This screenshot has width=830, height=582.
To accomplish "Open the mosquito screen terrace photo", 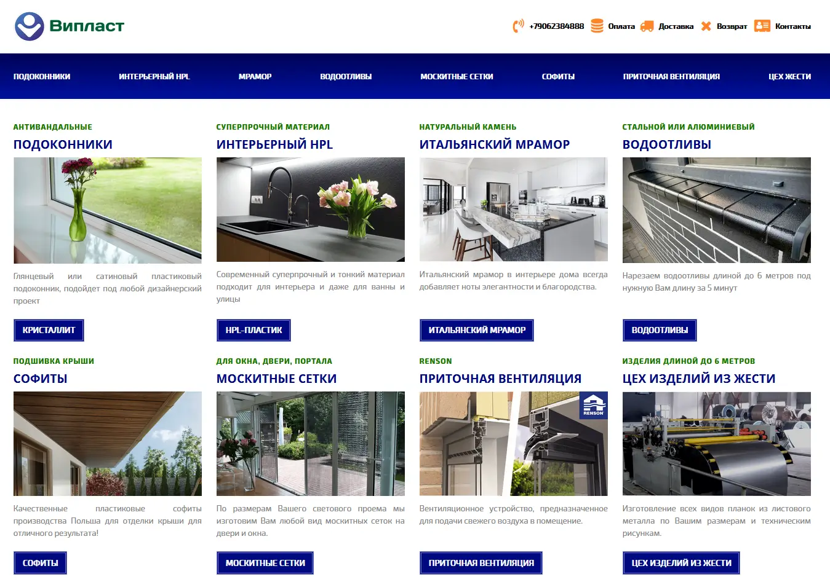I will point(311,444).
